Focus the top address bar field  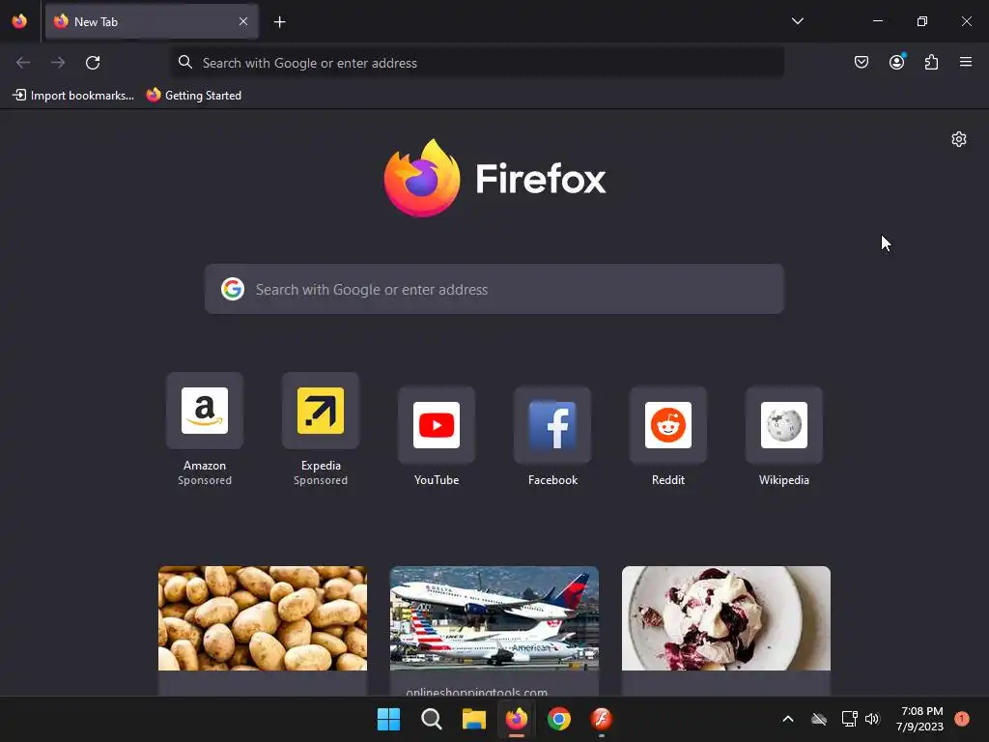[477, 63]
